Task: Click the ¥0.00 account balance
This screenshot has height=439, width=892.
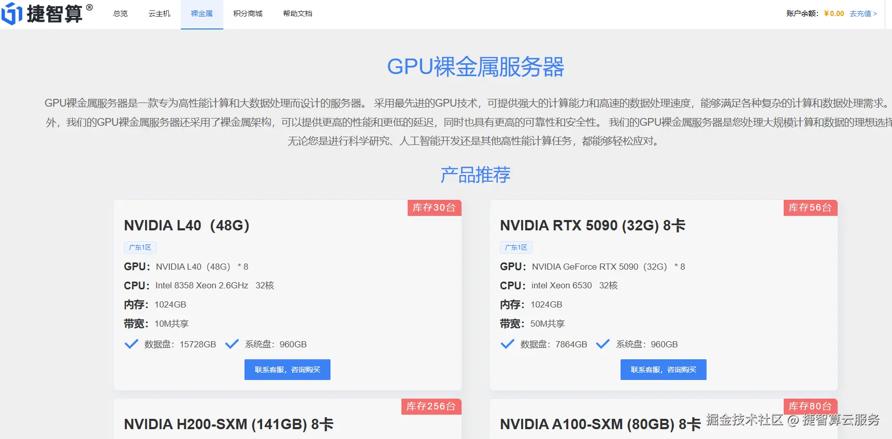Action: (x=834, y=14)
